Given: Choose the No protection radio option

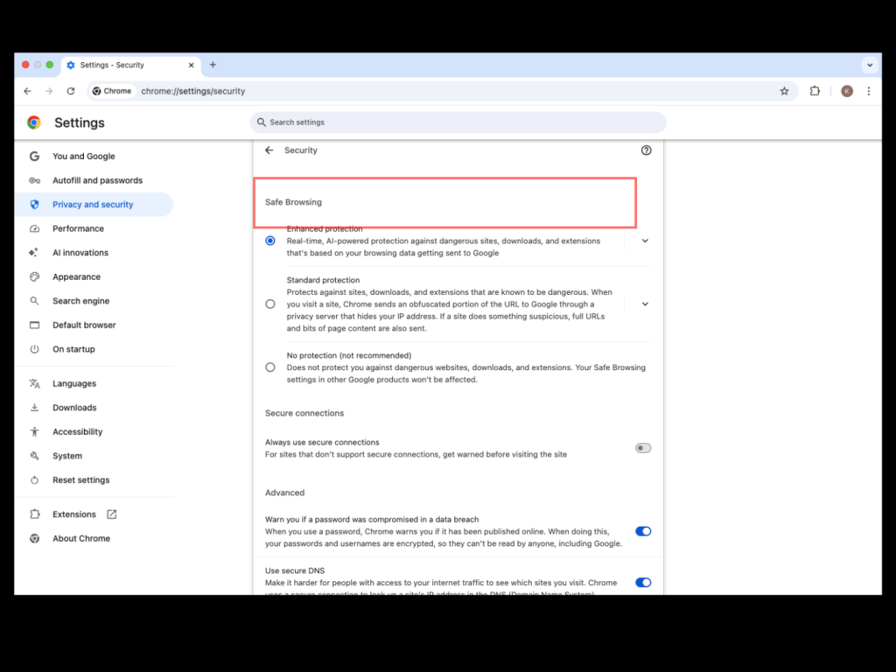Looking at the screenshot, I should point(270,367).
